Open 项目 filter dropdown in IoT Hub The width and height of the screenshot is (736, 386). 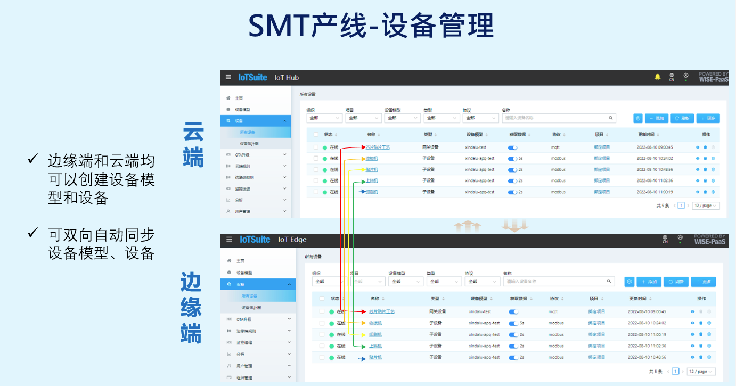363,118
